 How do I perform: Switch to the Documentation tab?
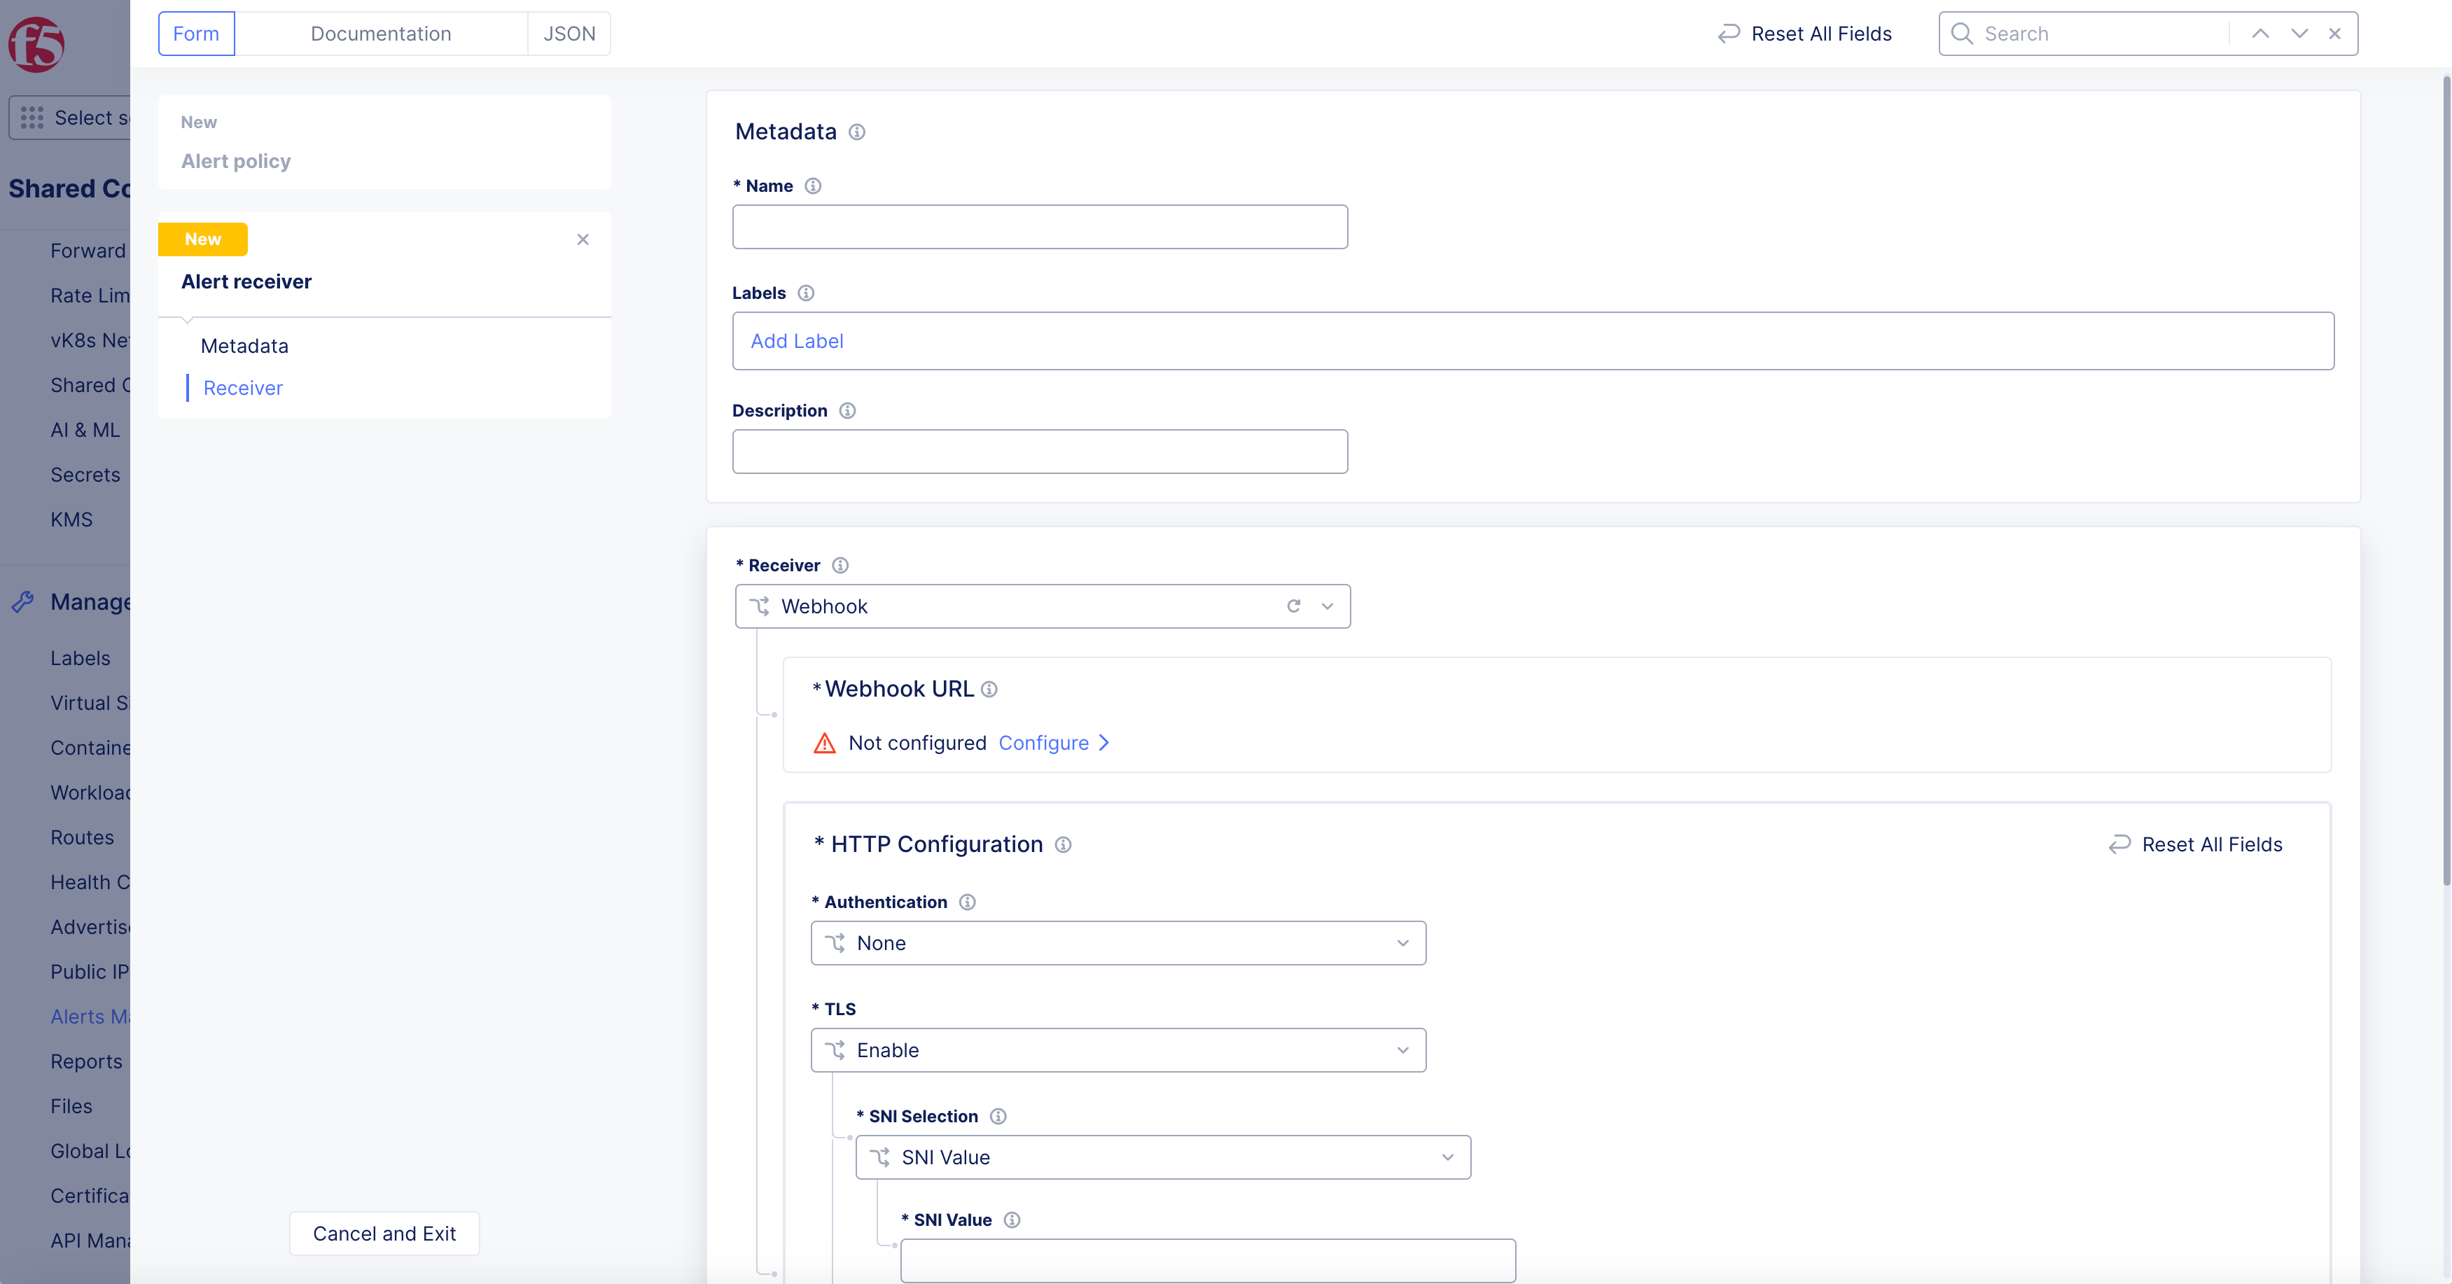[381, 34]
